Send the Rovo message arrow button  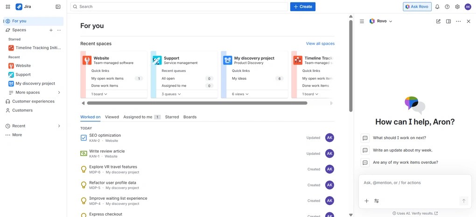click(x=463, y=201)
